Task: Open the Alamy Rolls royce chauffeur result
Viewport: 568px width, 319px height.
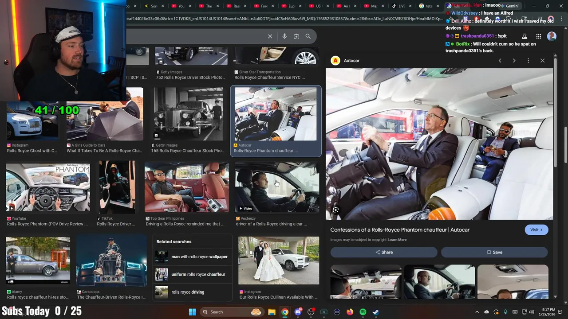Action: pos(38,261)
